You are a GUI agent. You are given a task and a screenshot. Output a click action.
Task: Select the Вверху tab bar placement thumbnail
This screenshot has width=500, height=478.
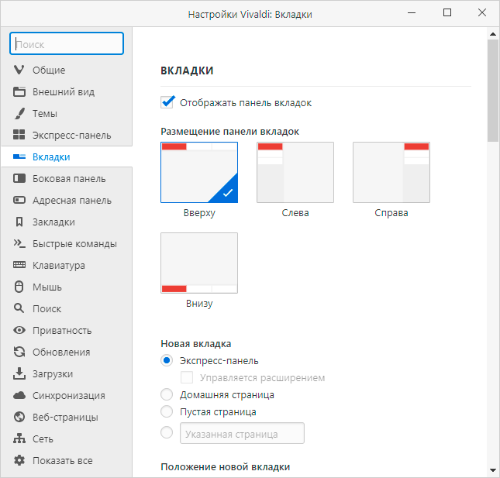click(199, 173)
